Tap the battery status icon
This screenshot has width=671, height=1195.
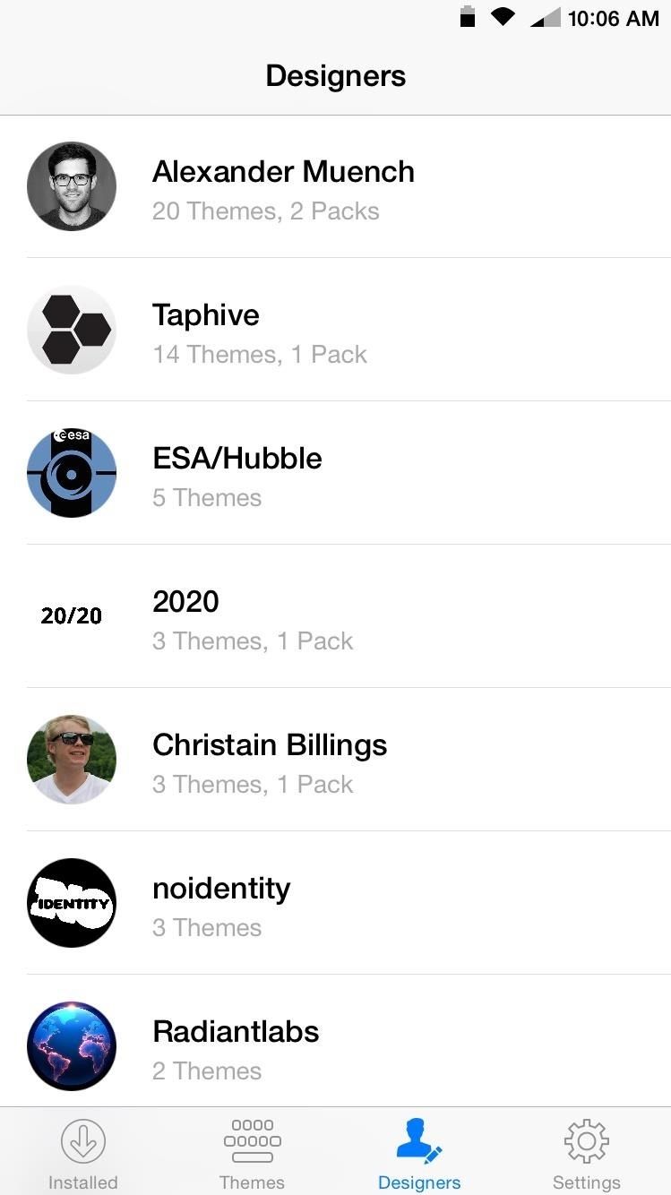467,17
